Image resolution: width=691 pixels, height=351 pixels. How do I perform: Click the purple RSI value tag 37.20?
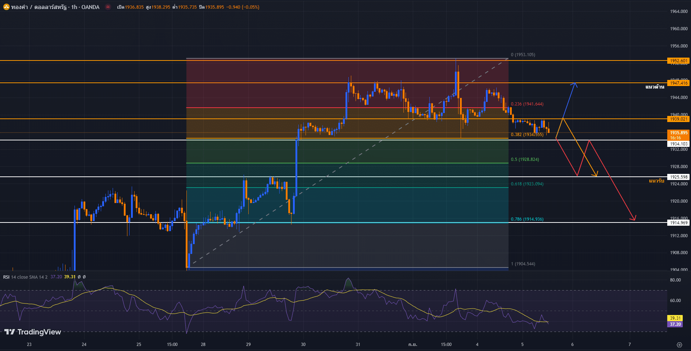pos(675,324)
